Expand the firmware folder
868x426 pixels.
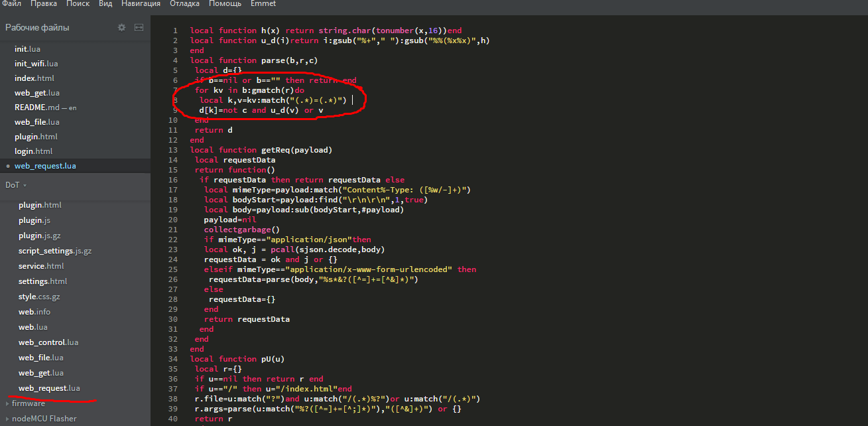coord(28,403)
